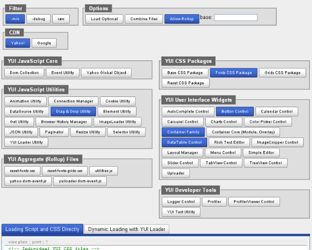Deselect the Button Control widget
The width and height of the screenshot is (312, 250).
[x=235, y=112]
